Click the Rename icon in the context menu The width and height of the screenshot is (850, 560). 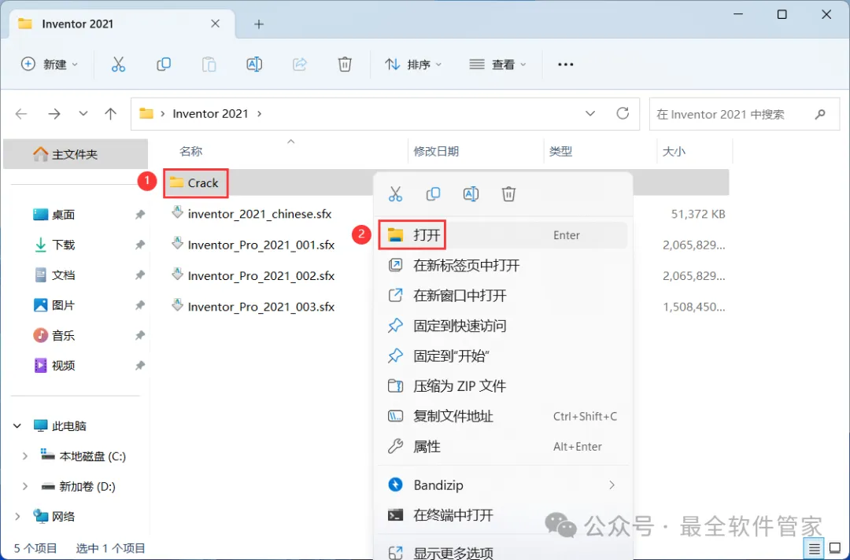tap(471, 194)
